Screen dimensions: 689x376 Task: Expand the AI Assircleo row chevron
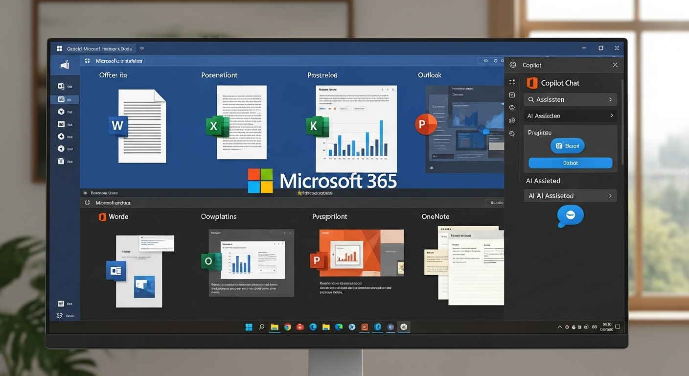(x=612, y=116)
